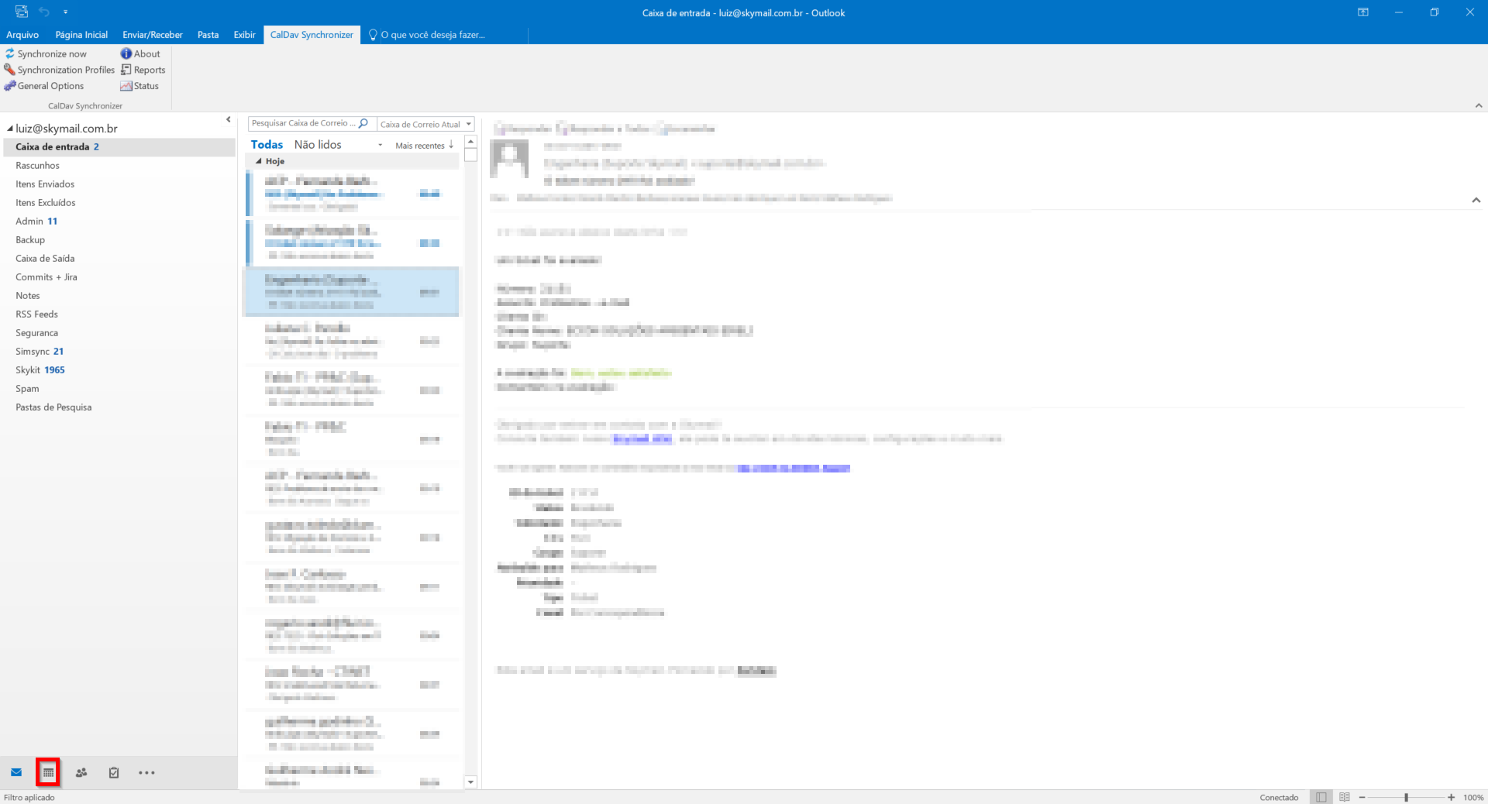1488x804 pixels.
Task: Run Synchronize now
Action: (x=46, y=54)
